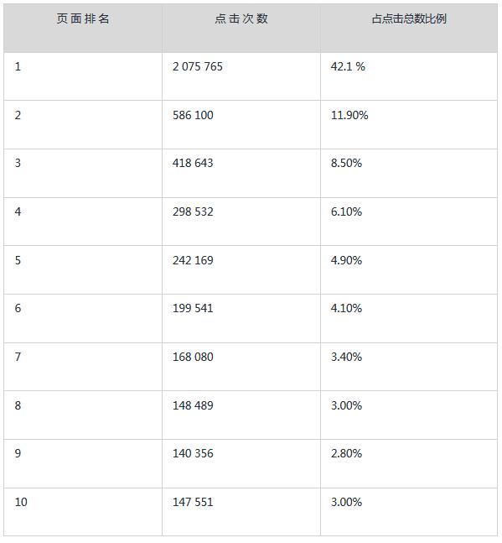
Task: Click the 11.90% cell
Action: click(x=409, y=125)
